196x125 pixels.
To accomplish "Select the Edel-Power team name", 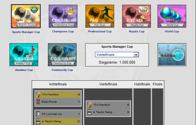I will [x=49, y=102].
